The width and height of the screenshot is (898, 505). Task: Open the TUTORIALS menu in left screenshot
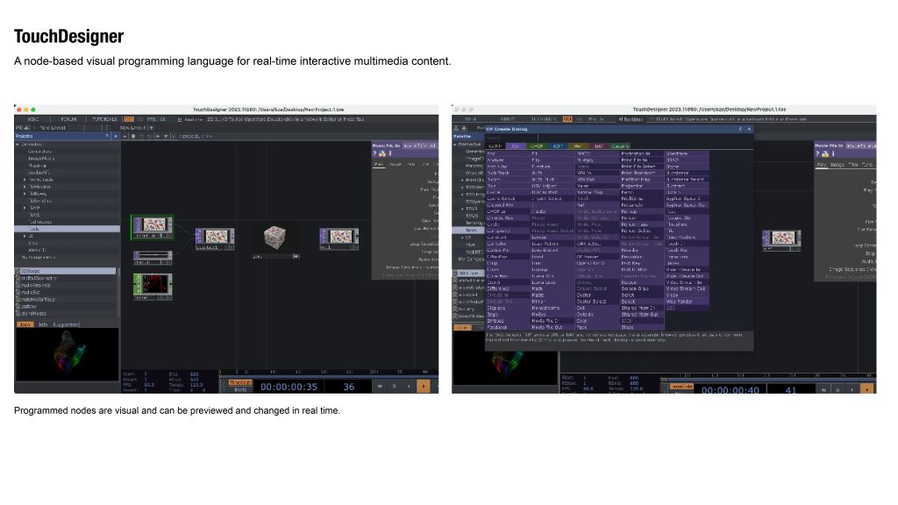[x=105, y=119]
